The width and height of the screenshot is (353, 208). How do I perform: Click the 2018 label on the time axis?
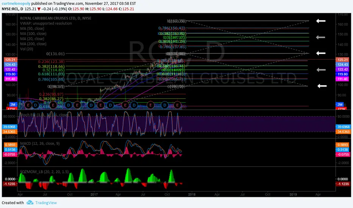(192, 194)
